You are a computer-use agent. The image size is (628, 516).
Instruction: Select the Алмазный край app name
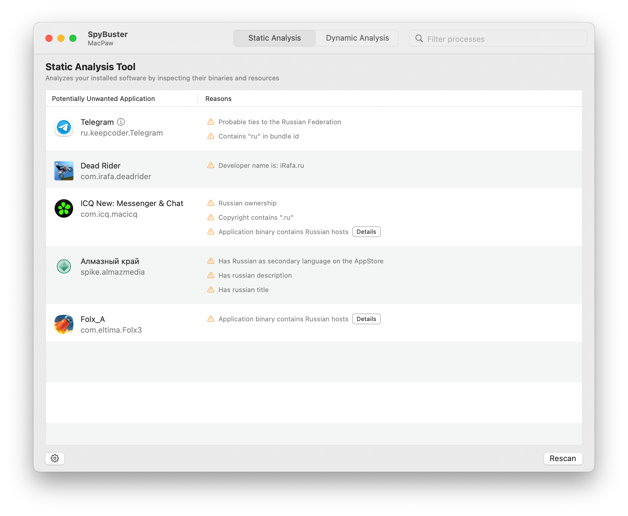click(x=110, y=261)
